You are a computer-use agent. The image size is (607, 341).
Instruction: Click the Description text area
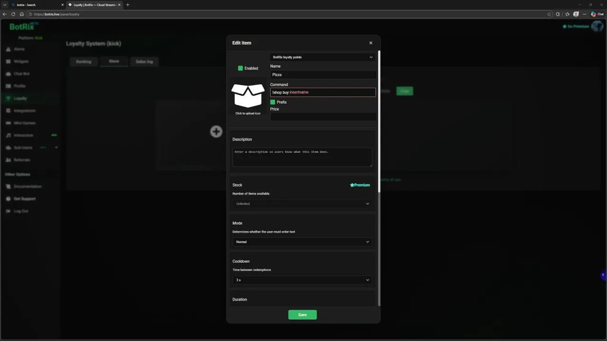[302, 157]
